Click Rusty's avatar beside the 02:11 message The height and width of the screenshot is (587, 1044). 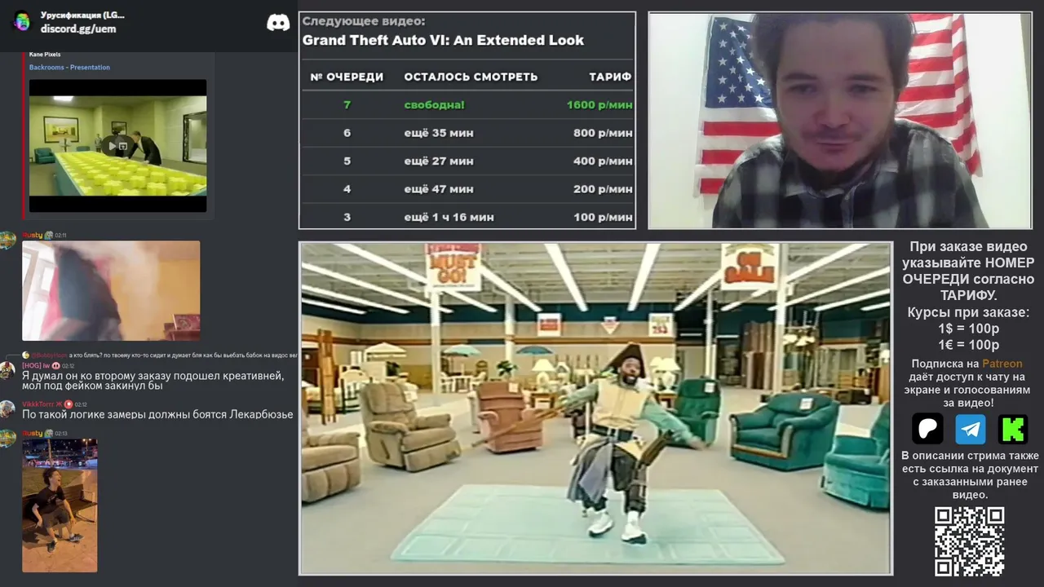[x=8, y=240]
